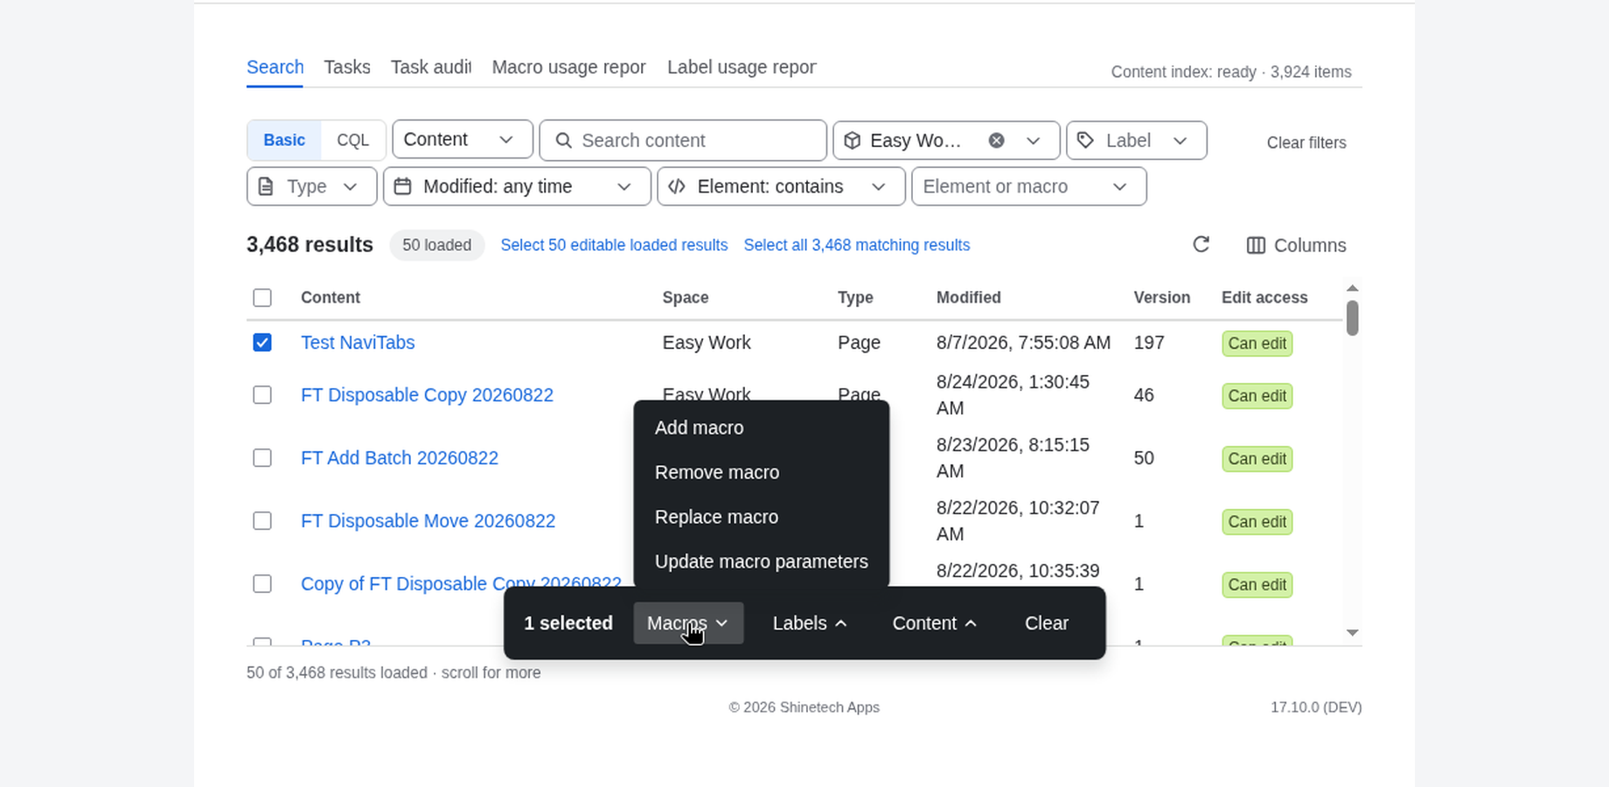Toggle the select-all header checkbox
The width and height of the screenshot is (1609, 787).
[262, 297]
